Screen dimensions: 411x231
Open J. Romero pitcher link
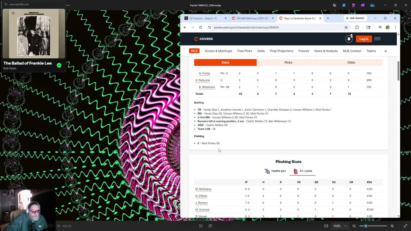[201, 203]
